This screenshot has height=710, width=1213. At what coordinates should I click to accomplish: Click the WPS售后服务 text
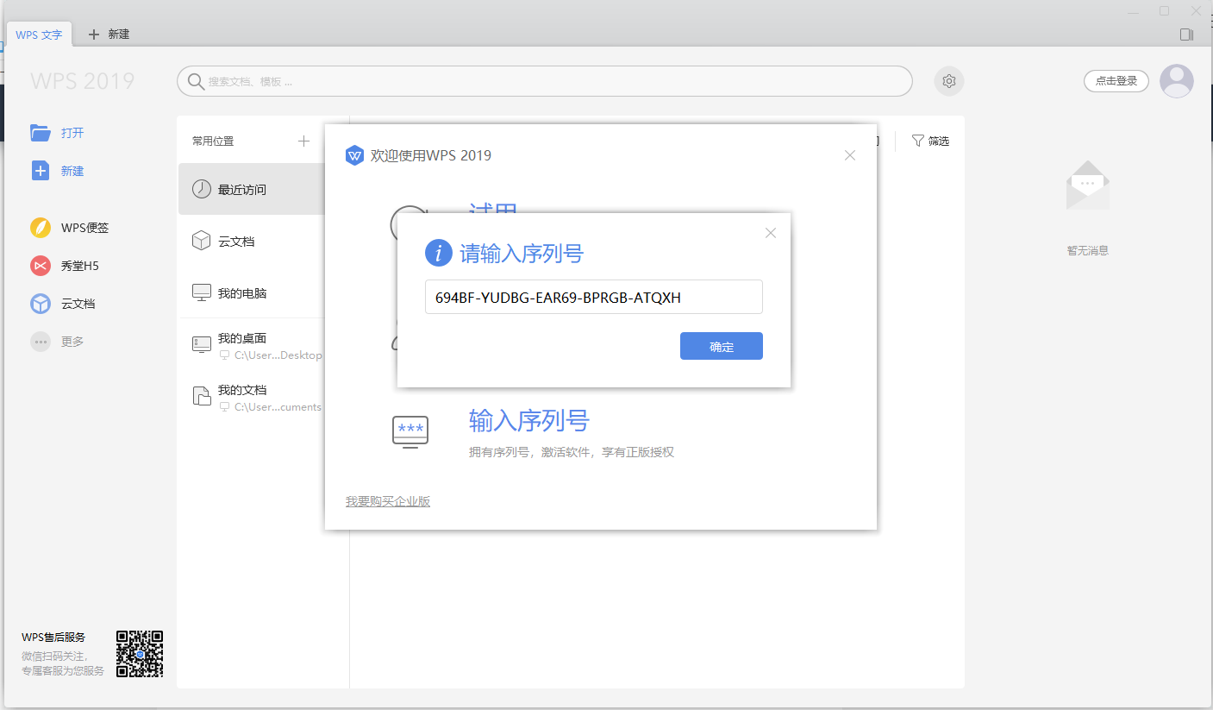[x=53, y=638]
